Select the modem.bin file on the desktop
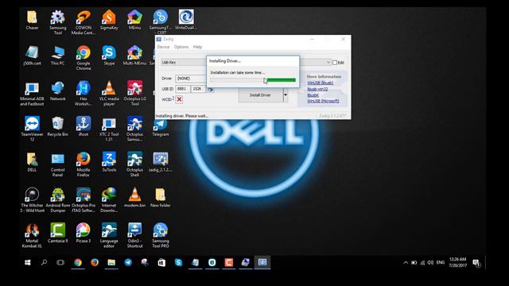The height and width of the screenshot is (286, 509). tap(134, 198)
